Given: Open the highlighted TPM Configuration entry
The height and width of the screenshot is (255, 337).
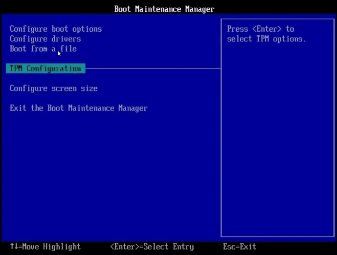Looking at the screenshot, I should click(x=45, y=69).
